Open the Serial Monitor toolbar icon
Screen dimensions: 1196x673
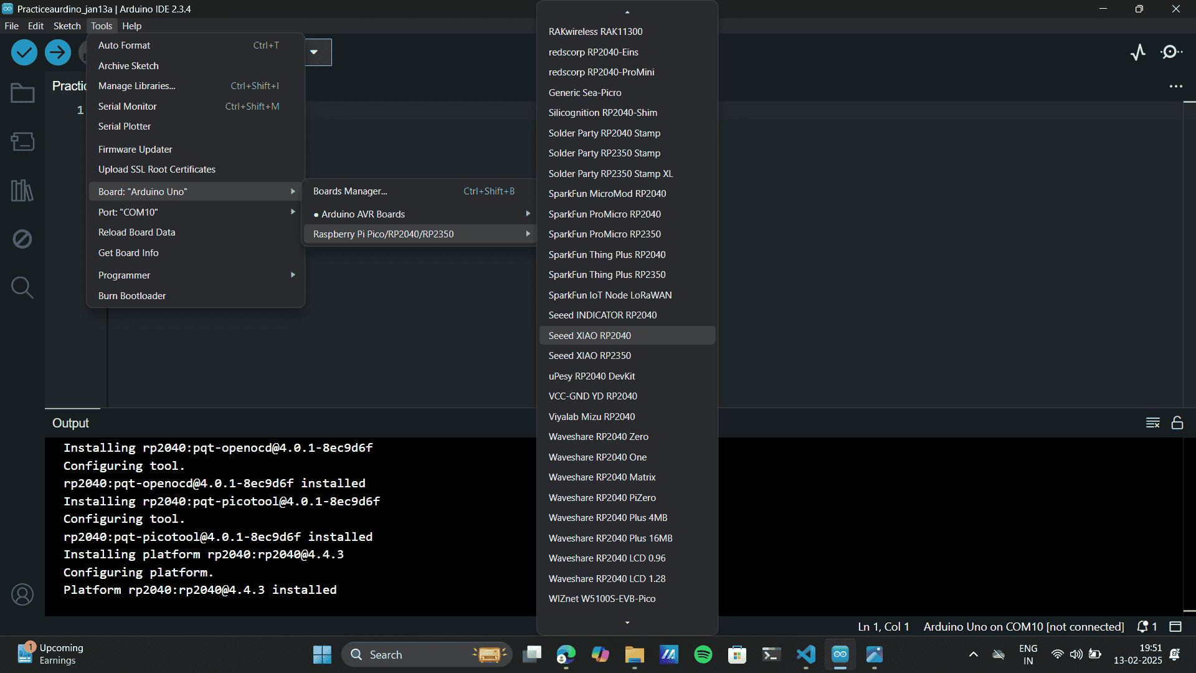(1171, 52)
